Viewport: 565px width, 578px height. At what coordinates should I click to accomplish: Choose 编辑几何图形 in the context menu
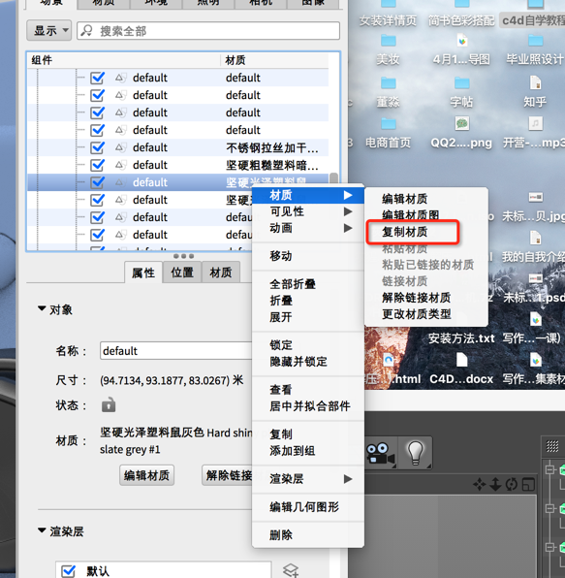[304, 507]
